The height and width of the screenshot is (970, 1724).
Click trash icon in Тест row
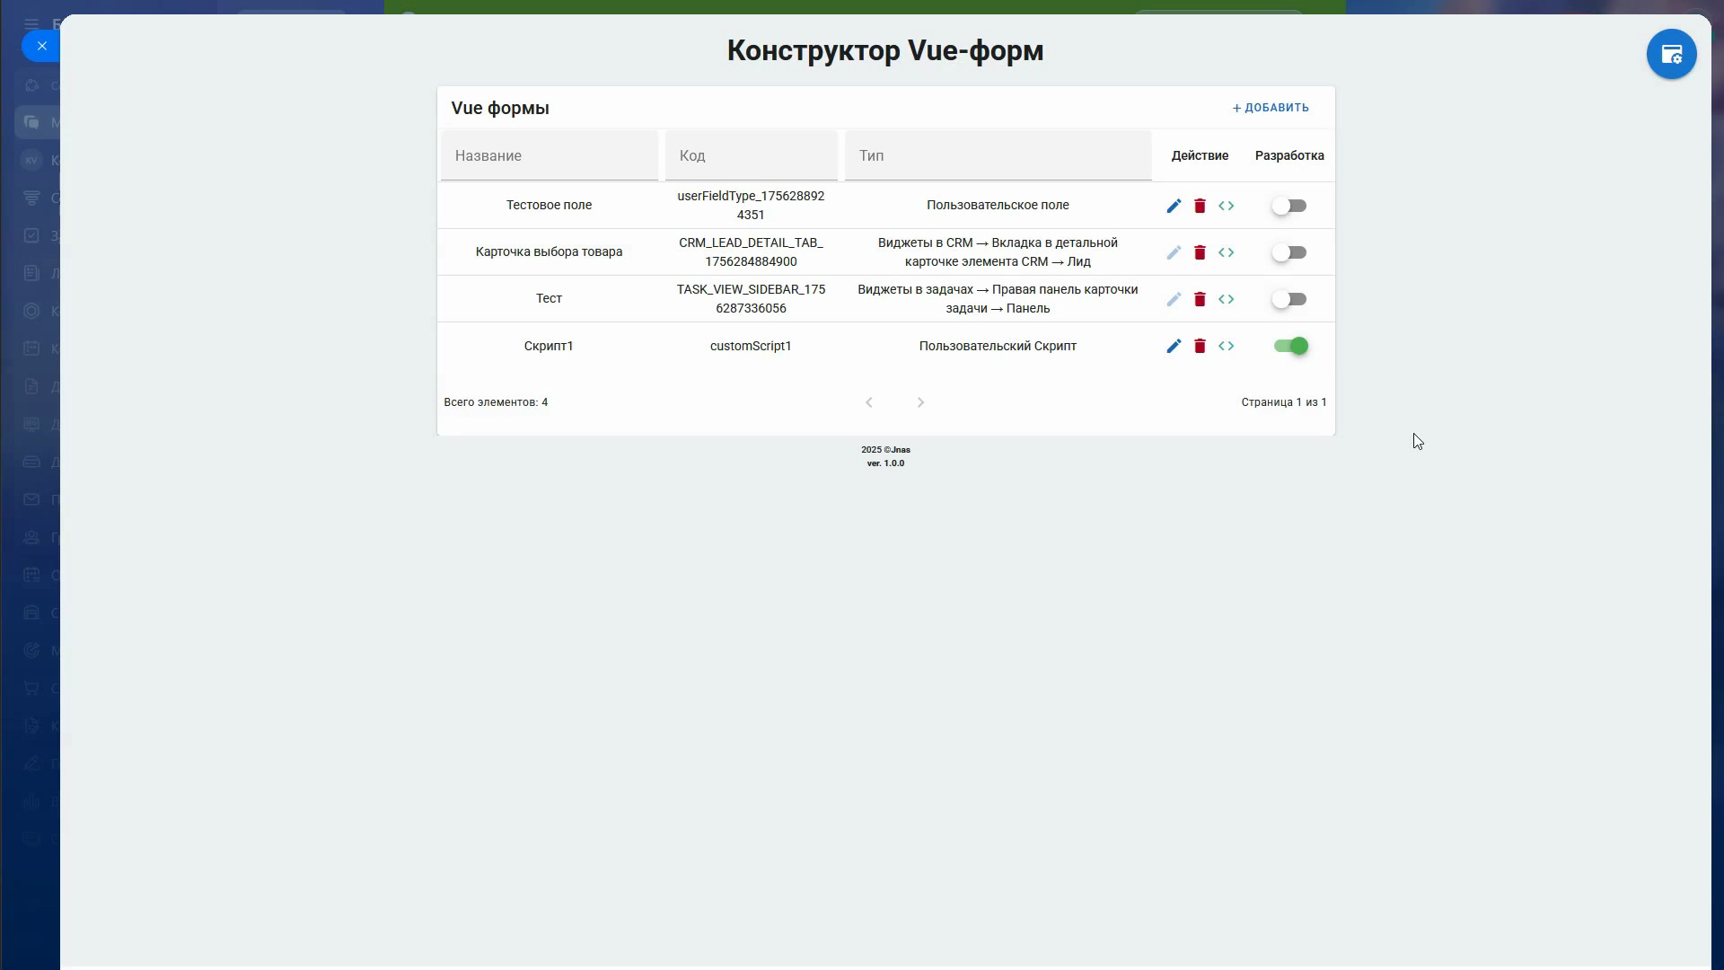pyautogui.click(x=1200, y=299)
